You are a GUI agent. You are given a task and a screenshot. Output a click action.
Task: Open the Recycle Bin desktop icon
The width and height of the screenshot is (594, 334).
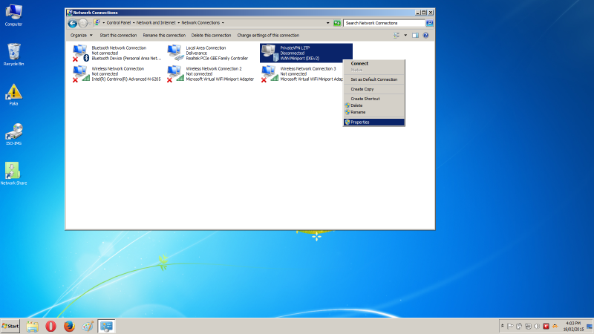[x=14, y=53]
